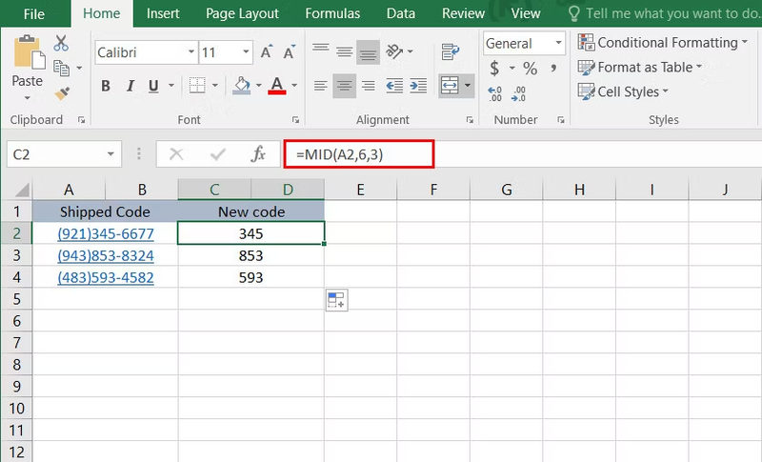Apply Comma style
Viewport: 762px width, 462px height.
pyautogui.click(x=553, y=68)
